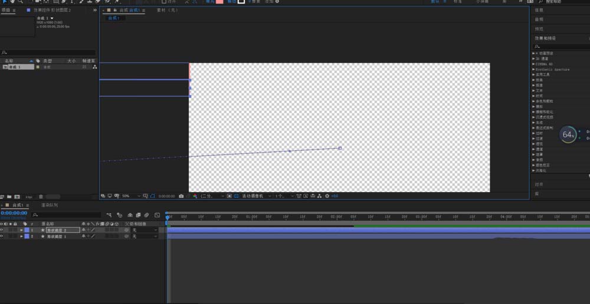The image size is (590, 304).
Task: Expand the Synthetic Aperture effects category
Action: click(533, 69)
